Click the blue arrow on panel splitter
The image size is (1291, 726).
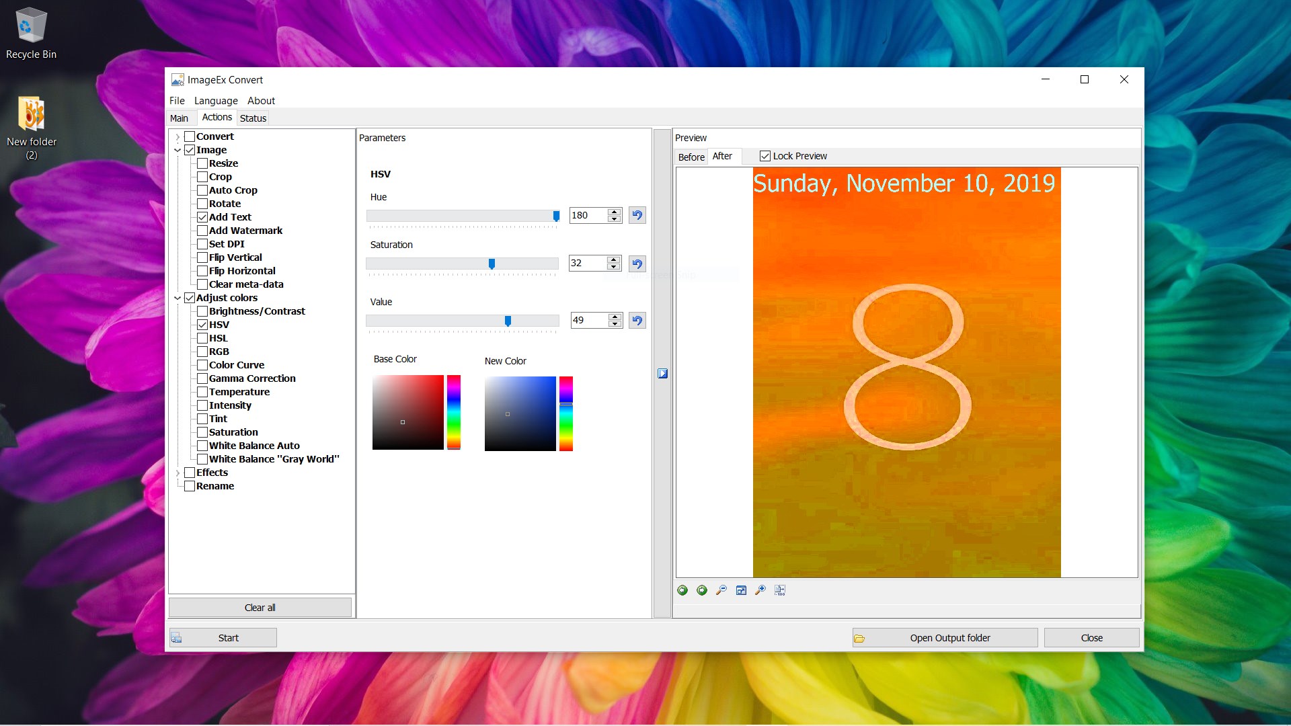[x=662, y=374]
